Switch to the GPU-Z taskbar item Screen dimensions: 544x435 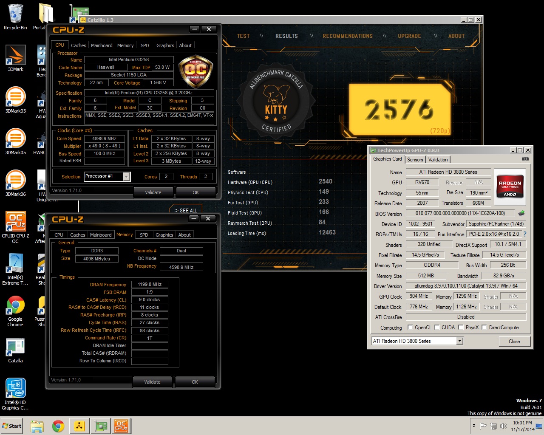click(x=101, y=426)
